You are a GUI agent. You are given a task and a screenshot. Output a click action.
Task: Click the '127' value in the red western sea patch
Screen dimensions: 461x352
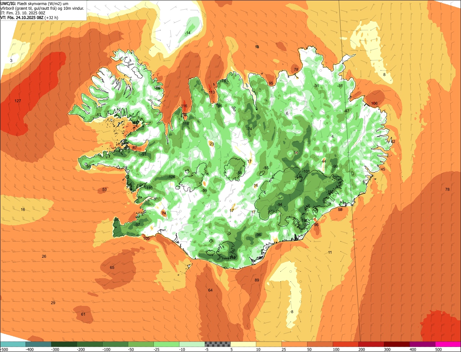coord(18,101)
